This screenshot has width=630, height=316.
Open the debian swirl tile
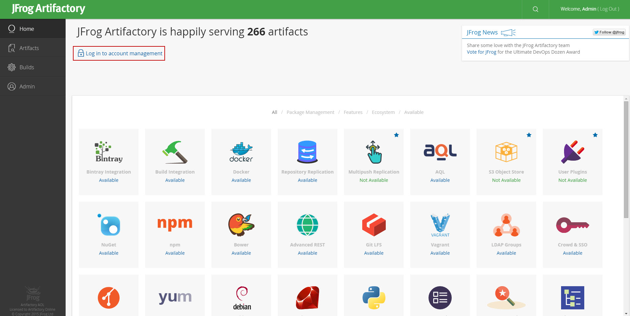(x=242, y=298)
